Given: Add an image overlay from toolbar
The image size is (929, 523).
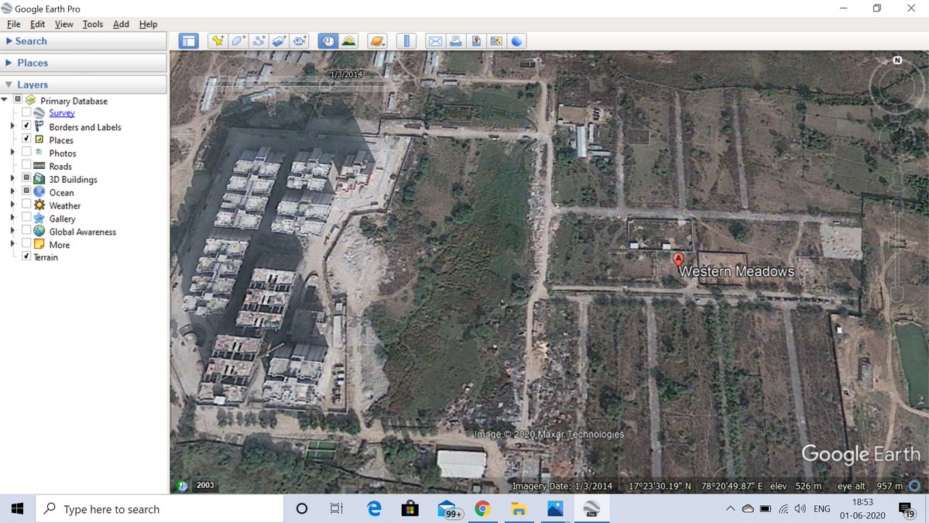Looking at the screenshot, I should coord(280,41).
